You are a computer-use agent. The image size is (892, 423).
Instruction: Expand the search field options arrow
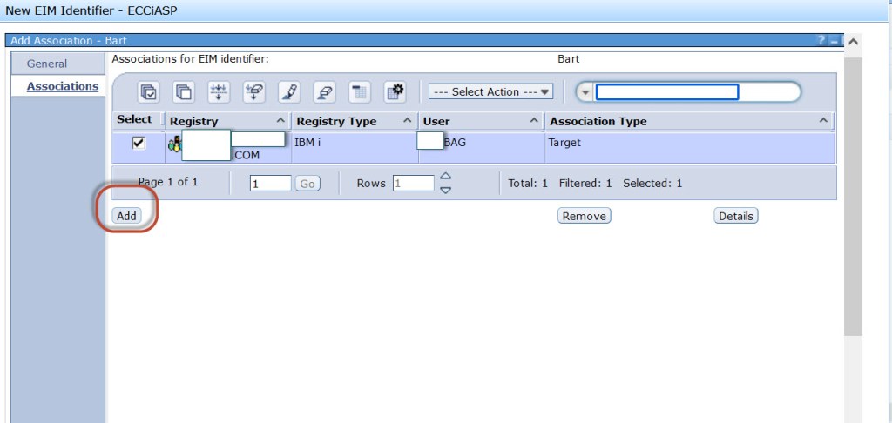coord(585,92)
